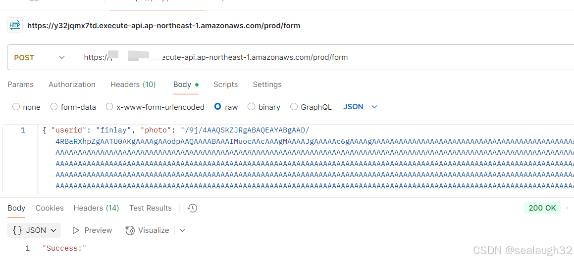Image resolution: width=574 pixels, height=260 pixels.
Task: Click the "photo" key in body editor
Action: pos(157,130)
